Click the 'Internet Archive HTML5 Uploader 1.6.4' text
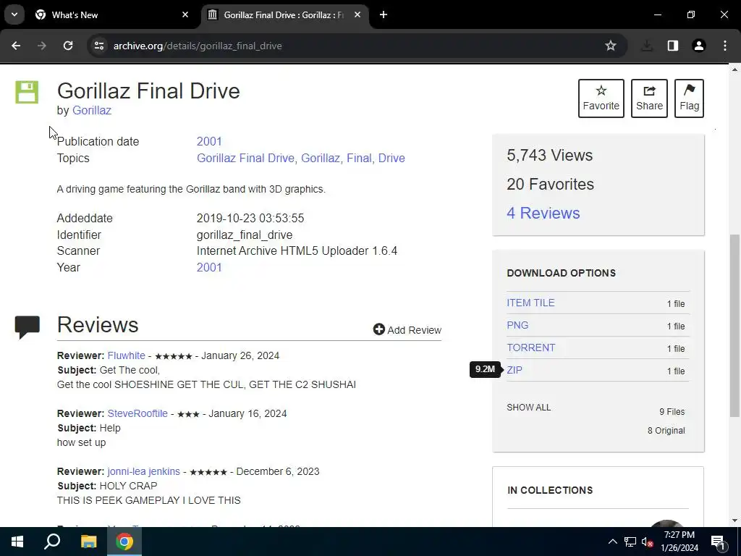The image size is (741, 556). pos(297,250)
